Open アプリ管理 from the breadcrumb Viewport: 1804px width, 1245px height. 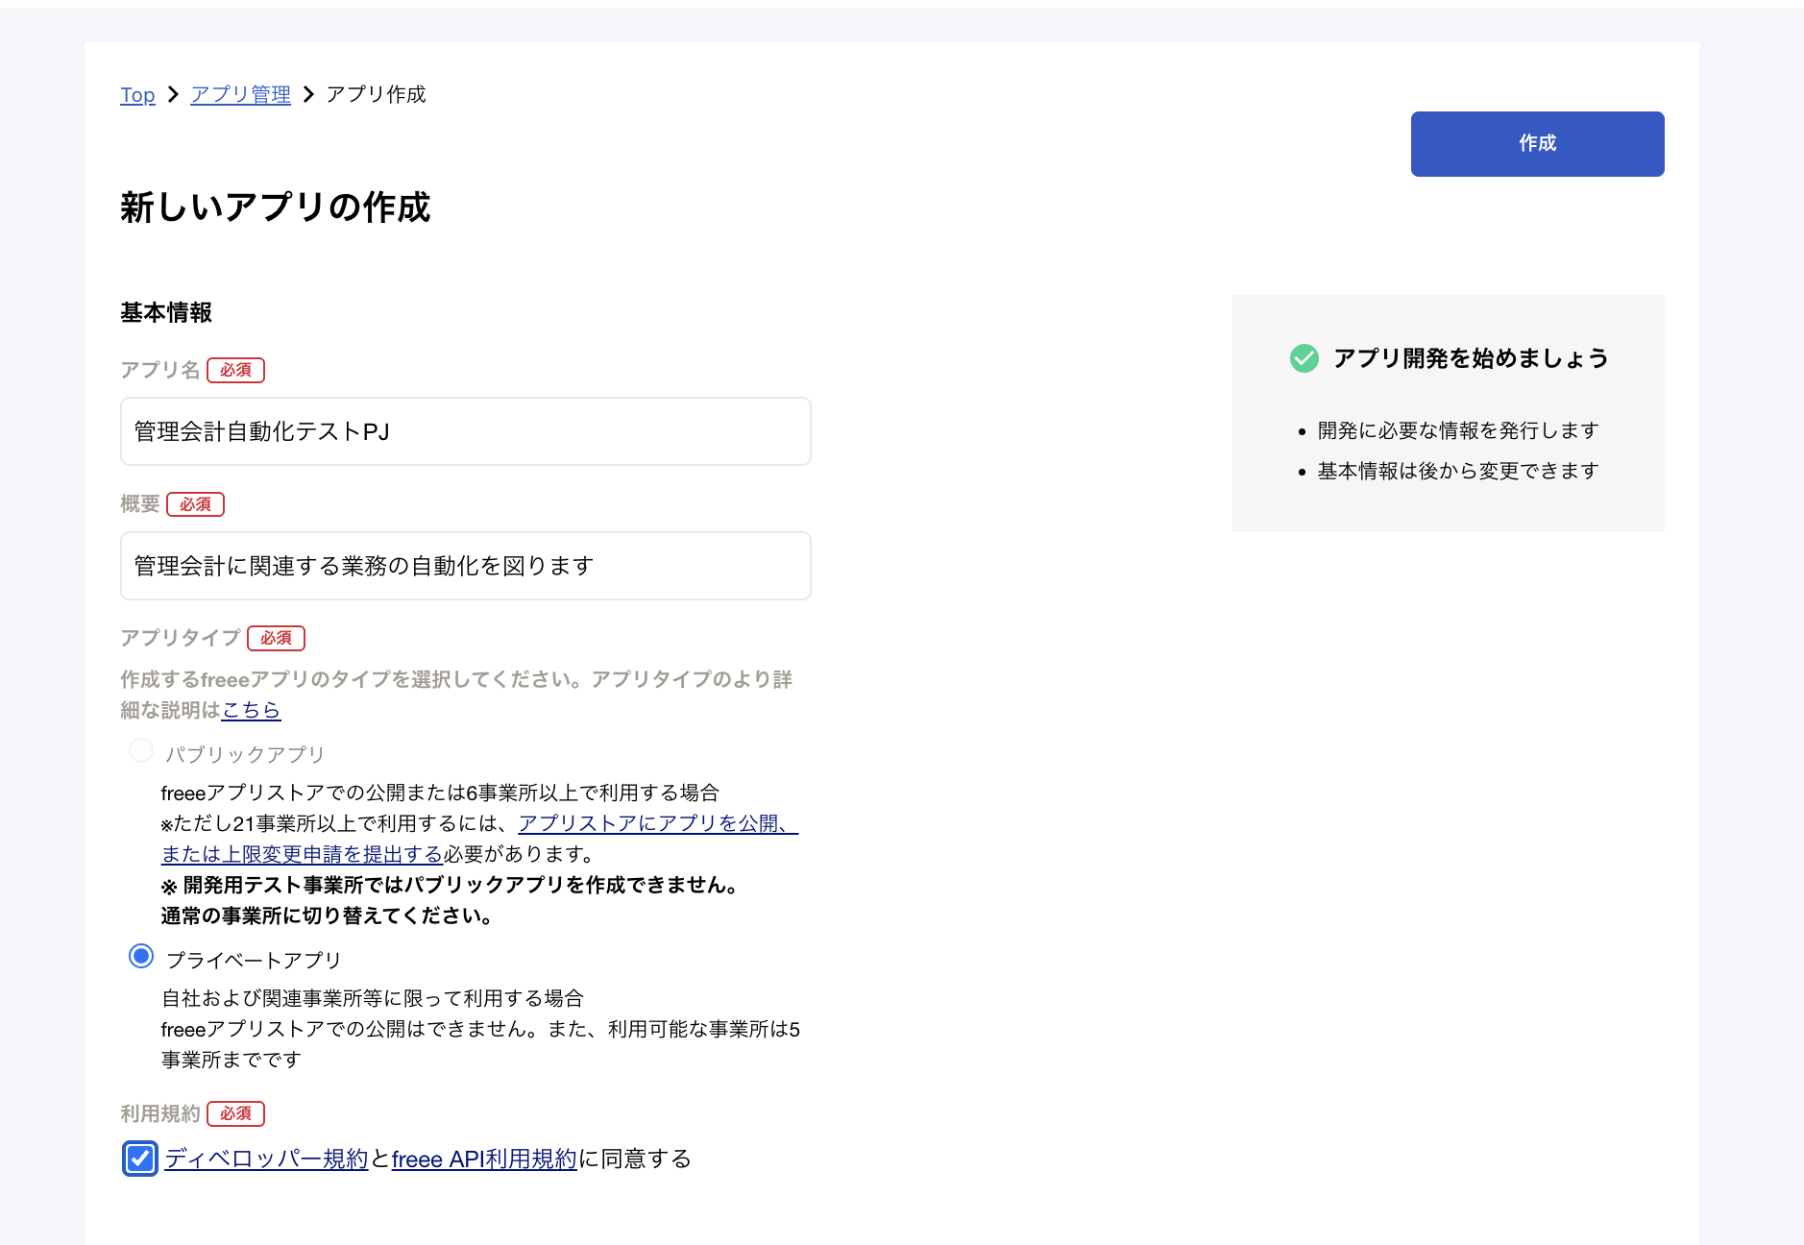coord(240,94)
